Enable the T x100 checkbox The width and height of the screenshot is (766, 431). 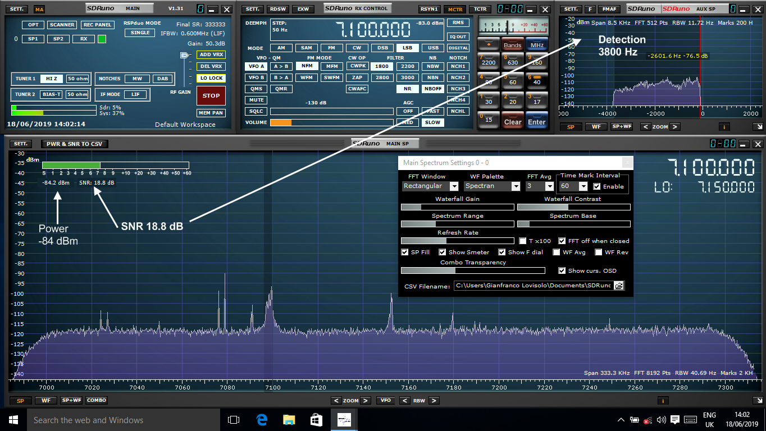tap(523, 241)
